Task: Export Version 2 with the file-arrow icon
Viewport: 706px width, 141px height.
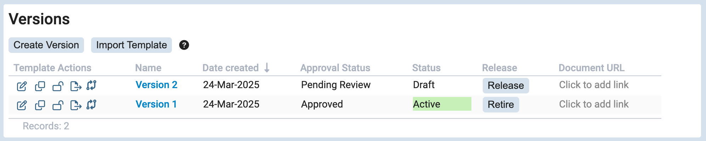Action: [x=76, y=86]
